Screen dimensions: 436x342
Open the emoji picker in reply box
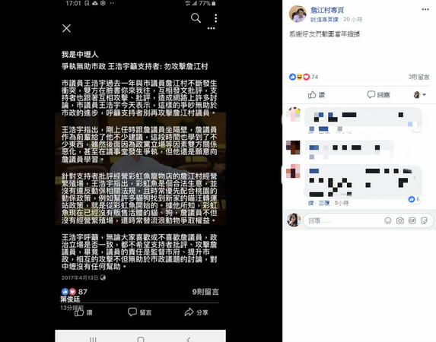click(x=388, y=221)
